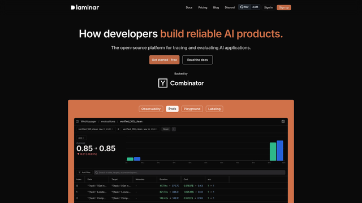
Task: Select the Playground tab
Action: click(x=192, y=109)
